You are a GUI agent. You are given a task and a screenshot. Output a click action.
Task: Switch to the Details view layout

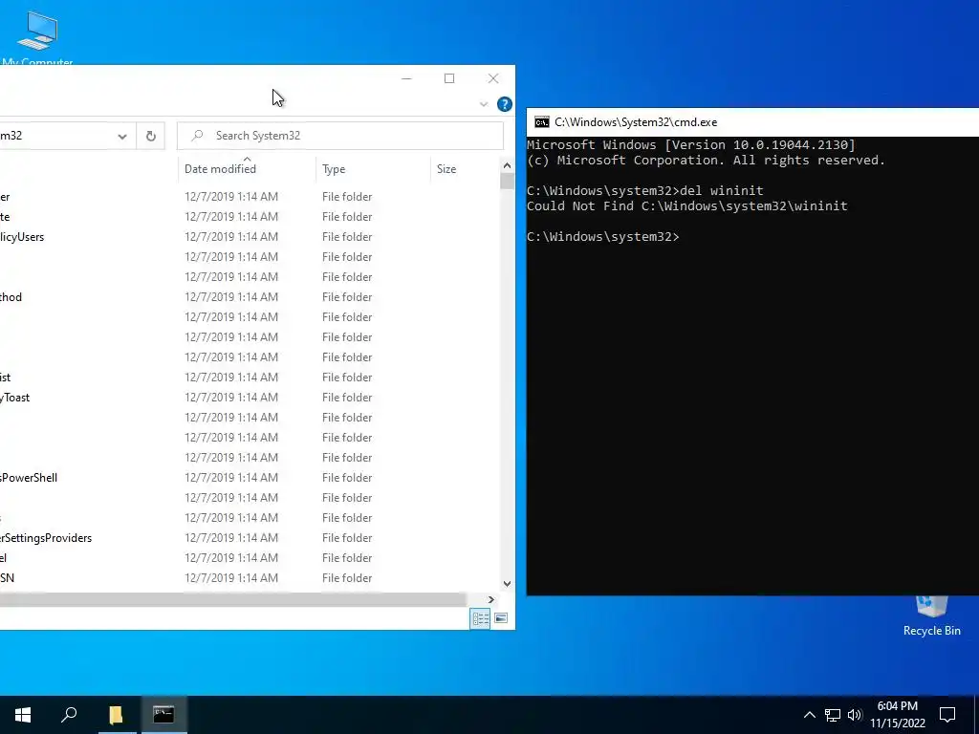pos(480,618)
